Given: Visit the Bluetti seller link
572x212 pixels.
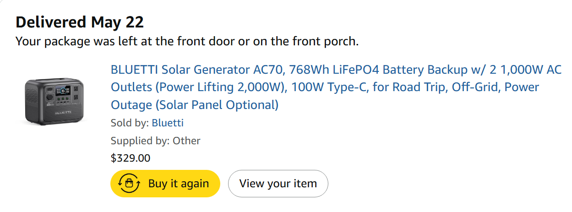Looking at the screenshot, I should click(x=168, y=123).
